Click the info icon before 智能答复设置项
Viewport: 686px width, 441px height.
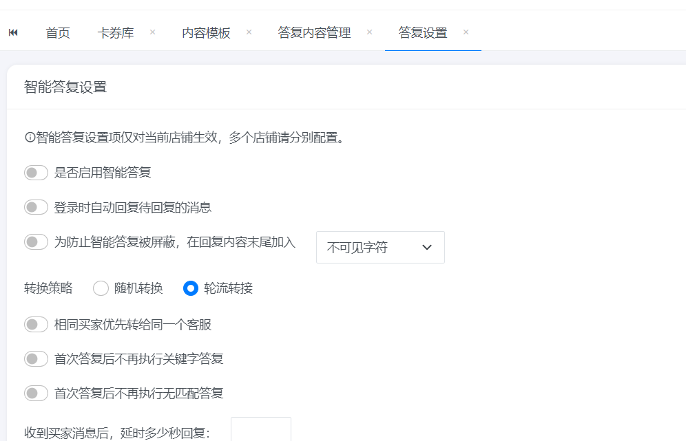[30, 138]
